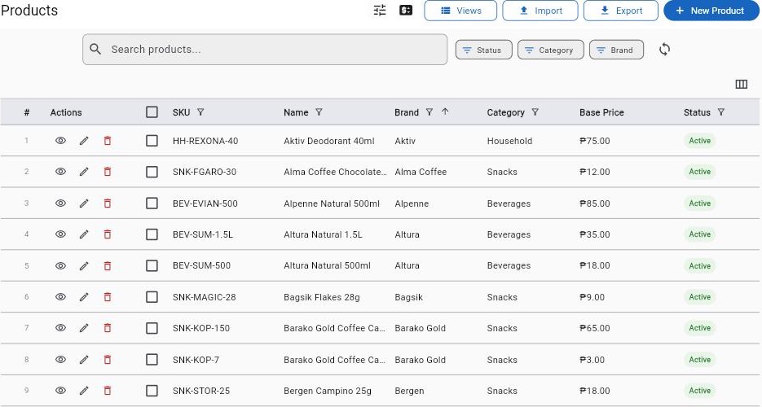762x407 pixels.
Task: Open the Views button
Action: coord(460,11)
